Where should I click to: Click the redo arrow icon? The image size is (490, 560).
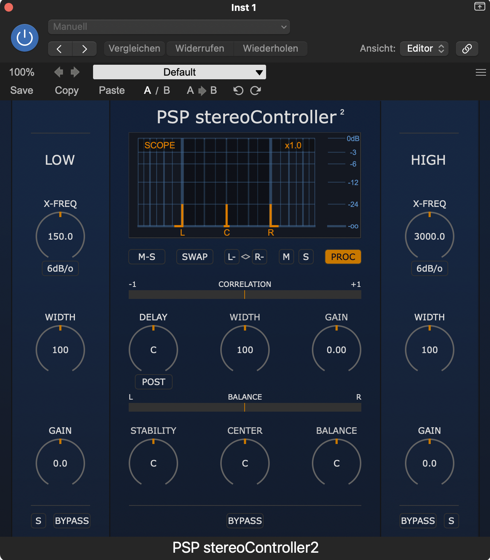(x=256, y=90)
